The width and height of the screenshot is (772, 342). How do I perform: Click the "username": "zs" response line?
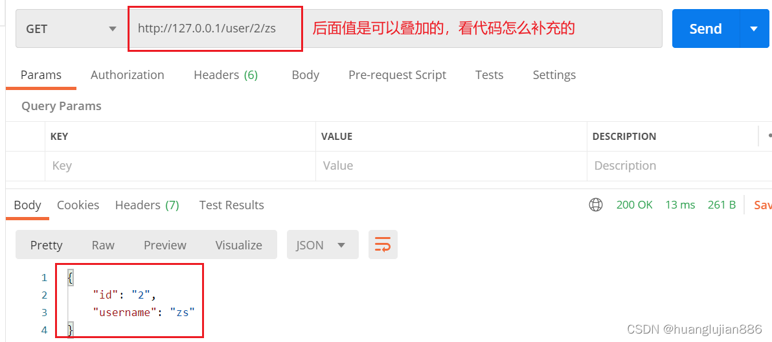tap(144, 312)
